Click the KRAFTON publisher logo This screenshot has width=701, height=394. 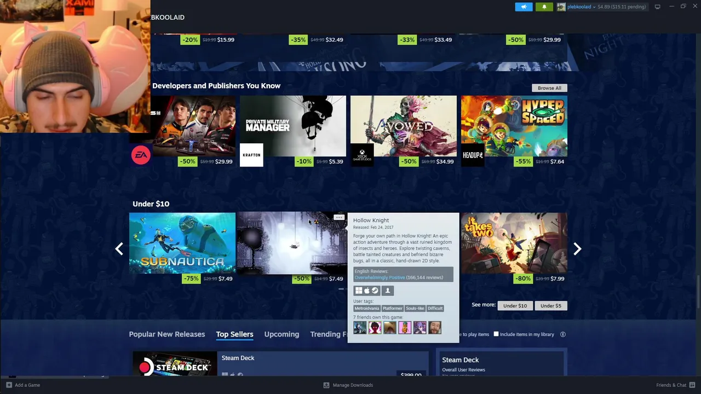[x=251, y=155]
